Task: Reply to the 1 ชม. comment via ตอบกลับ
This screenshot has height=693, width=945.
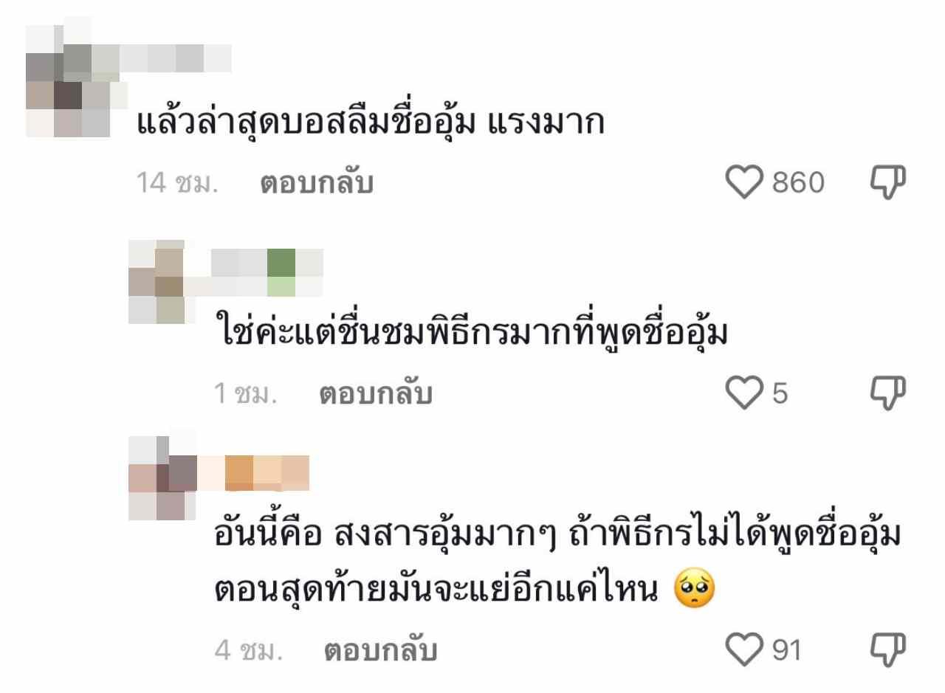Action: (x=376, y=394)
